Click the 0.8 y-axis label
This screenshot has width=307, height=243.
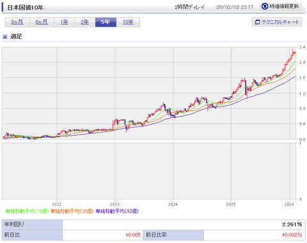(302, 108)
